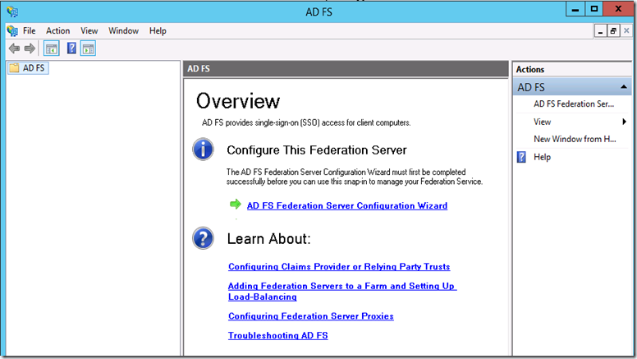Restore the inner MDI child window
This screenshot has height=359, width=637.
click(x=613, y=31)
